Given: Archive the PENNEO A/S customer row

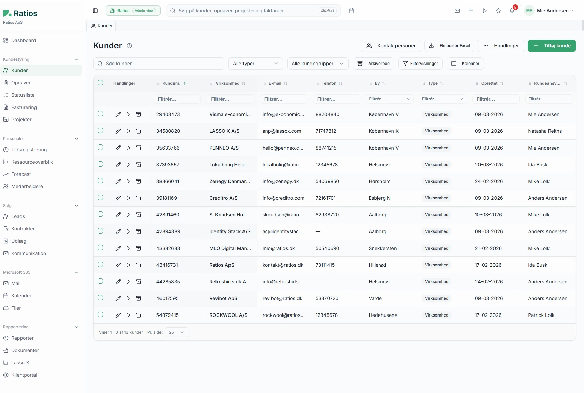Looking at the screenshot, I should coord(139,148).
